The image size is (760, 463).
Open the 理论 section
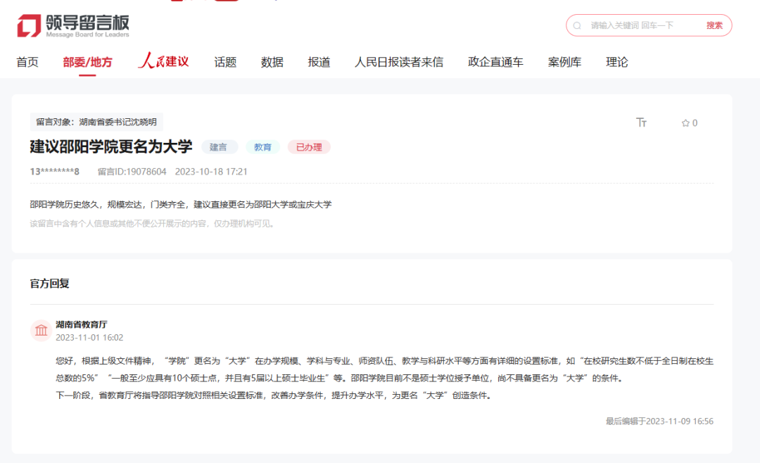tap(616, 62)
